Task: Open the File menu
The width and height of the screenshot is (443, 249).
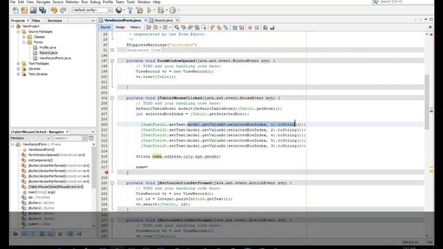Action: (12, 2)
